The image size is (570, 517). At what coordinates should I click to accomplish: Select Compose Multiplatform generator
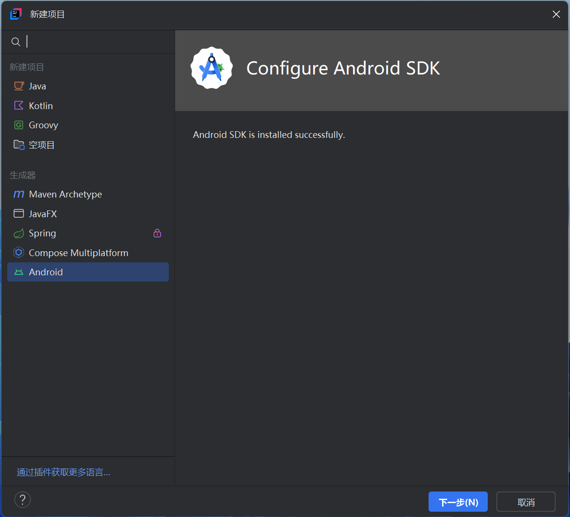88,252
